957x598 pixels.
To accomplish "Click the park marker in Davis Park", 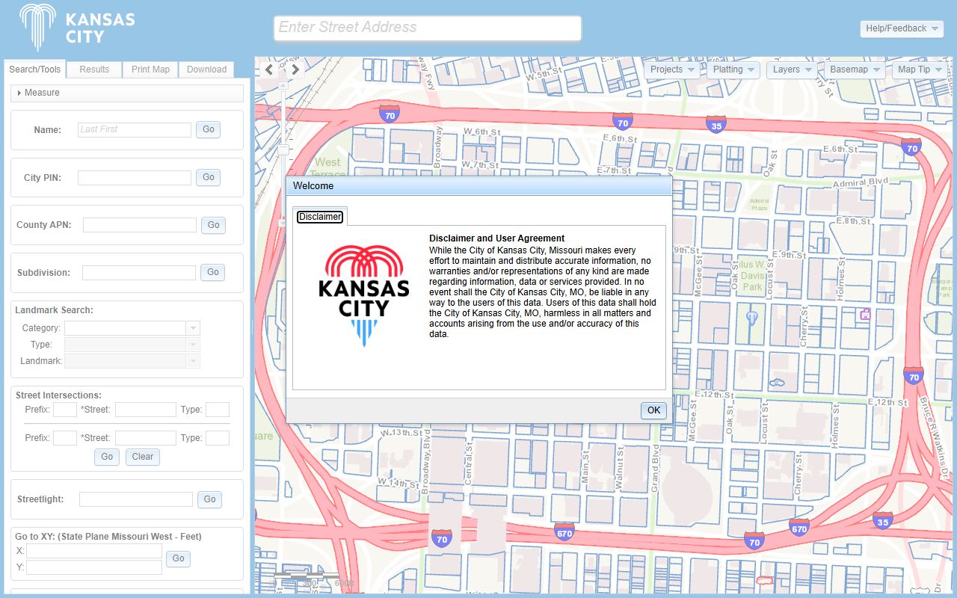I will pyautogui.click(x=752, y=318).
